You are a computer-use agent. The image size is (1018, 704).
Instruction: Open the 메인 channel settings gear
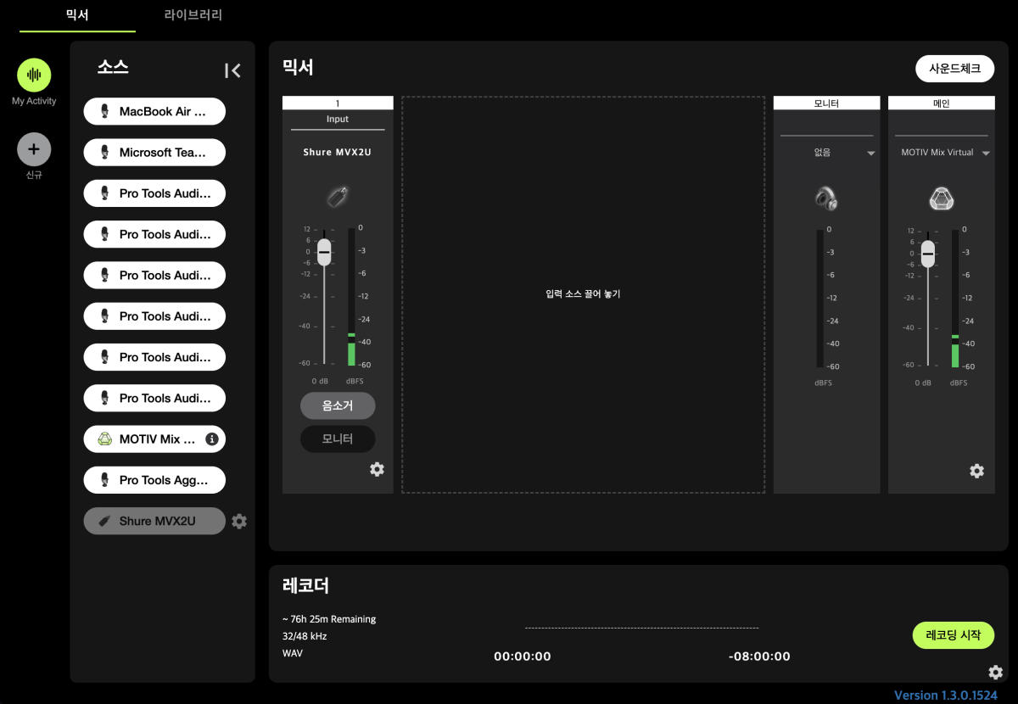(976, 471)
